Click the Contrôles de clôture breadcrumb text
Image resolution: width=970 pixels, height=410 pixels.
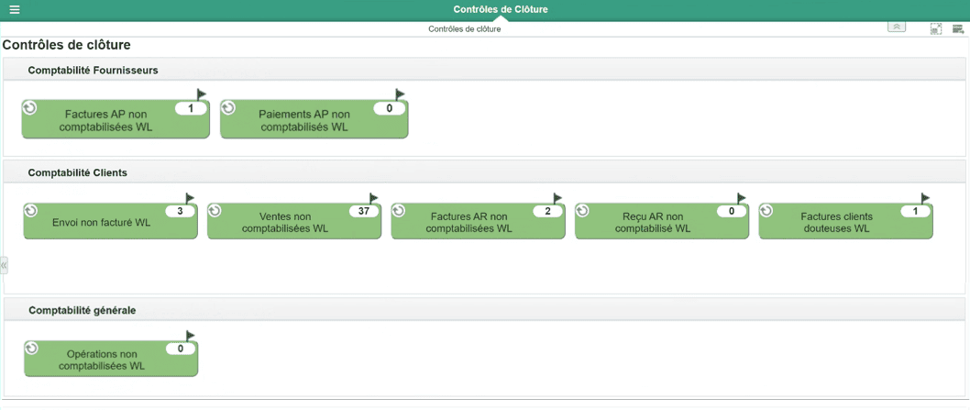coord(465,29)
